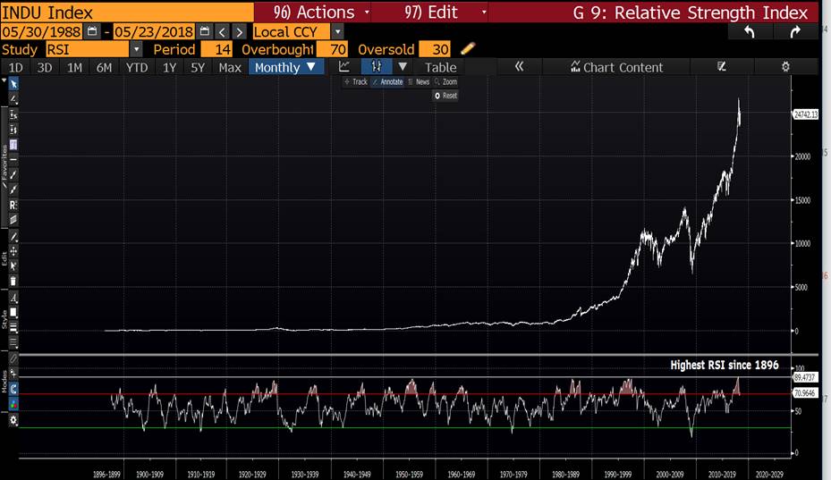Image resolution: width=831 pixels, height=480 pixels.
Task: Select the parallel channel tool in Favorites
Action: (x=13, y=219)
